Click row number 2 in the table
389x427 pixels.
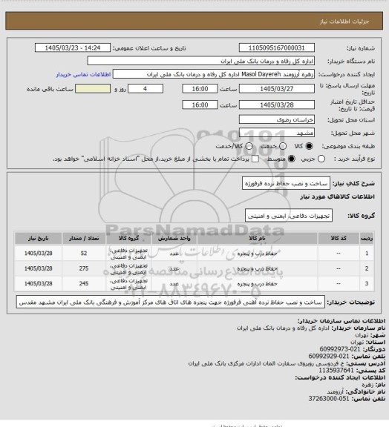[x=367, y=268]
